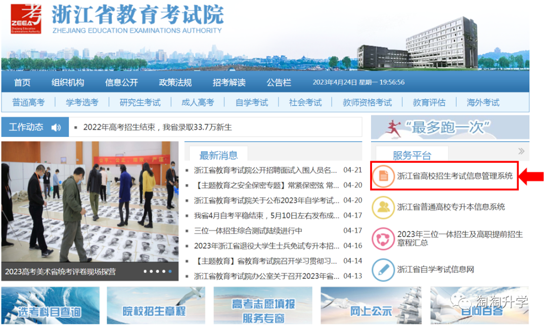Go to the 海外考试 section

click(x=483, y=103)
